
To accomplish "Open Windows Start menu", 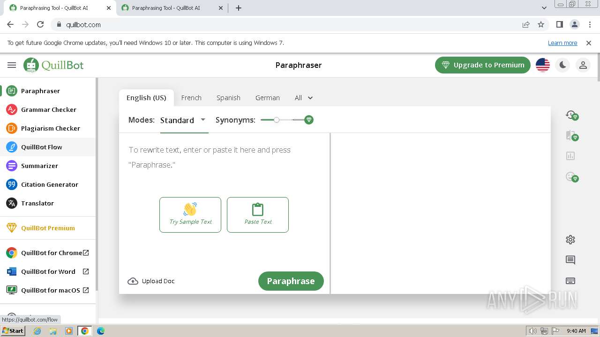I will (13, 331).
